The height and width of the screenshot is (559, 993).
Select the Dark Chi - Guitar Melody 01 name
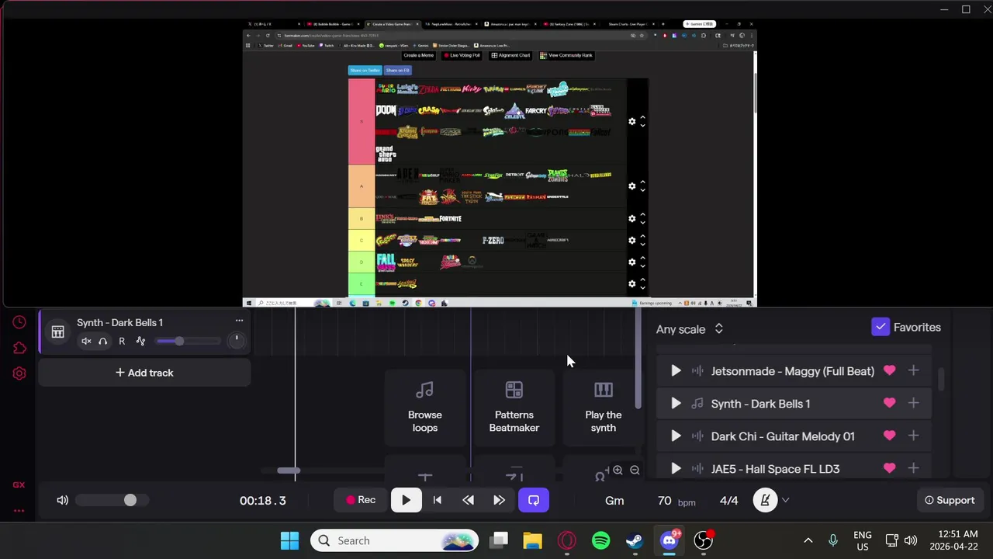click(783, 436)
